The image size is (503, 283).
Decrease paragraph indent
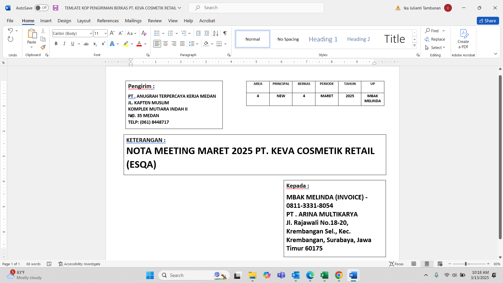pyautogui.click(x=198, y=33)
